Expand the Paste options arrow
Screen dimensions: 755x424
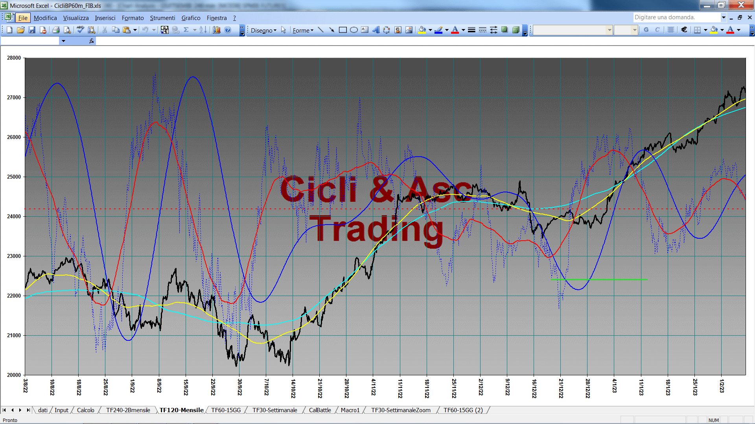pos(135,30)
